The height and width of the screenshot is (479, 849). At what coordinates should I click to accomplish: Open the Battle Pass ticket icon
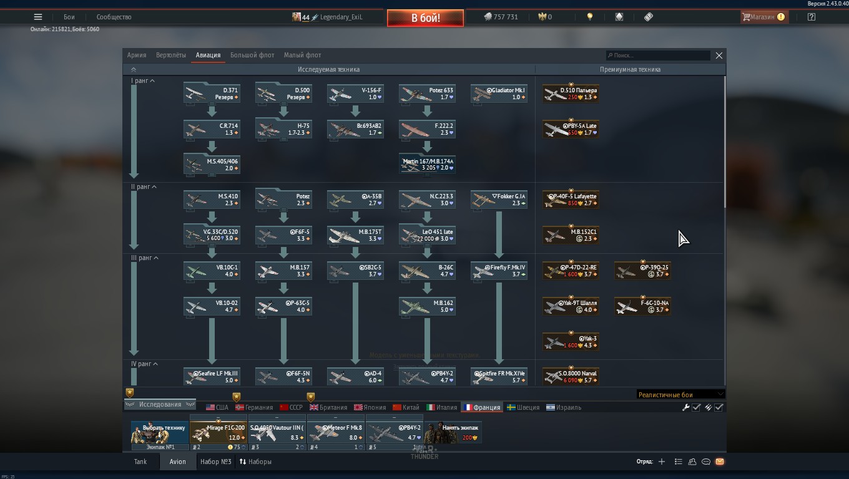[x=649, y=17]
